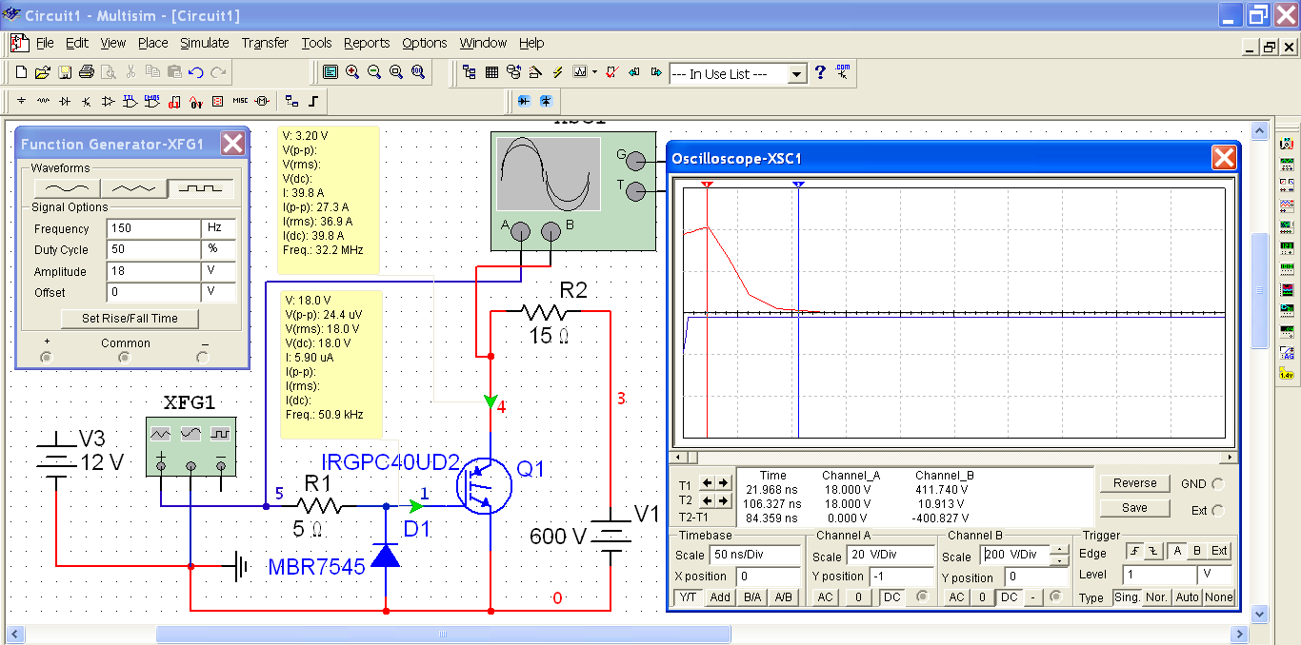Select the oscilloscope GND radio button

pyautogui.click(x=1218, y=484)
